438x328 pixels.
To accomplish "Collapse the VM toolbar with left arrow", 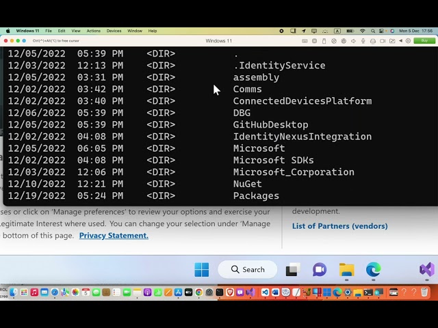I will (400, 41).
